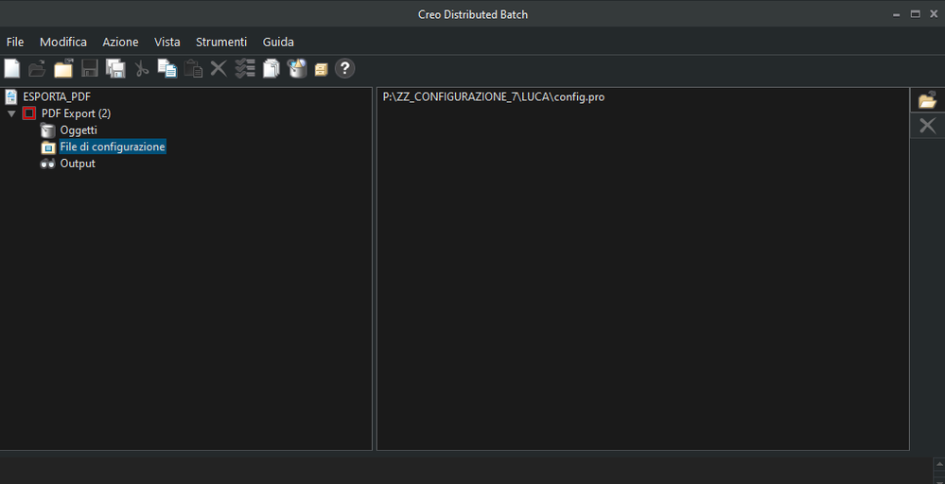Click the Open file toolbar icon

(38, 68)
